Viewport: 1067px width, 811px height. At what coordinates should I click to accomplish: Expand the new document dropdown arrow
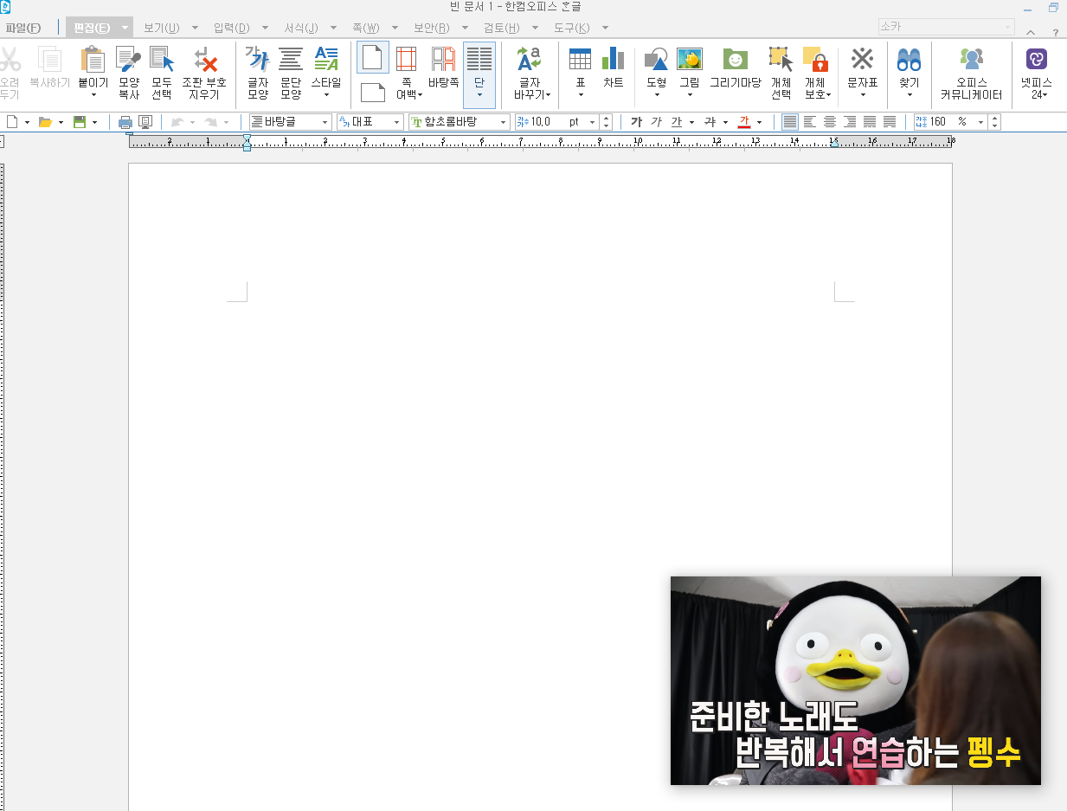[27, 122]
